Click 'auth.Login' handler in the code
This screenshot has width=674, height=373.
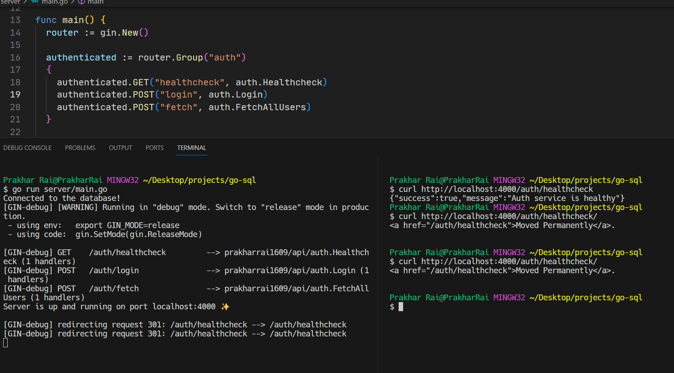point(236,94)
